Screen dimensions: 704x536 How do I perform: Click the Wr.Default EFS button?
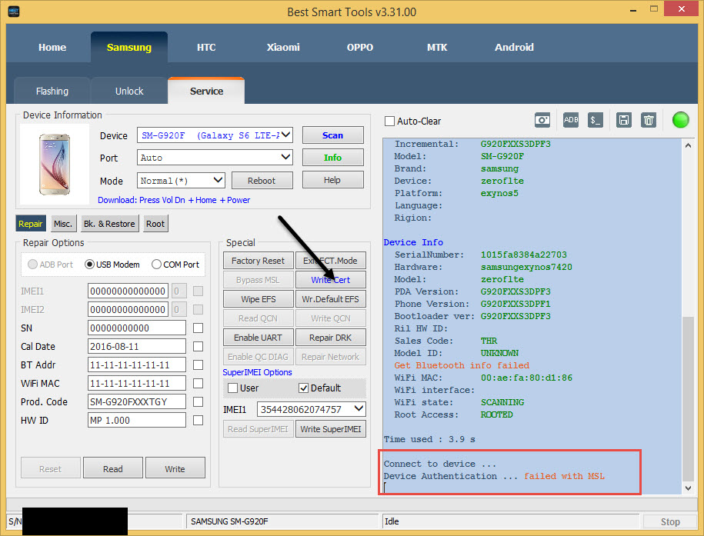click(330, 299)
